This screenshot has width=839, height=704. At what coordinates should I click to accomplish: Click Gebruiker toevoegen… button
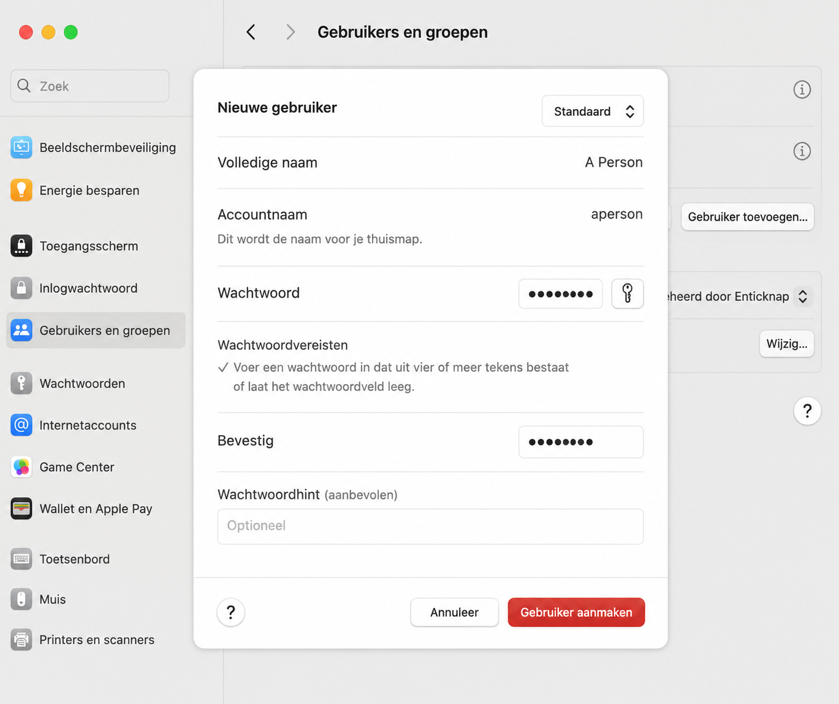coord(748,217)
